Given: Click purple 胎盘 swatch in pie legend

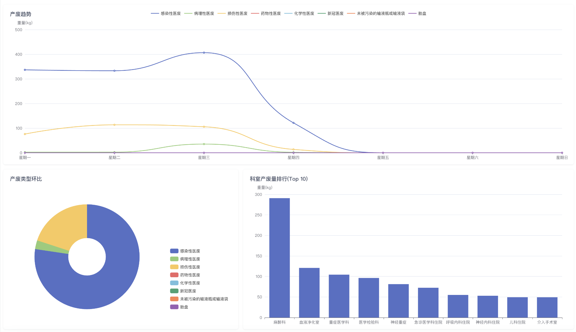Looking at the screenshot, I should pyautogui.click(x=174, y=307).
